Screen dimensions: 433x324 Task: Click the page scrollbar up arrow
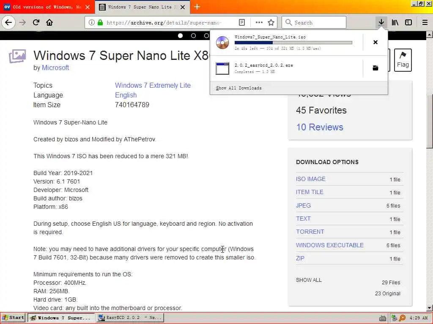[x=430, y=35]
